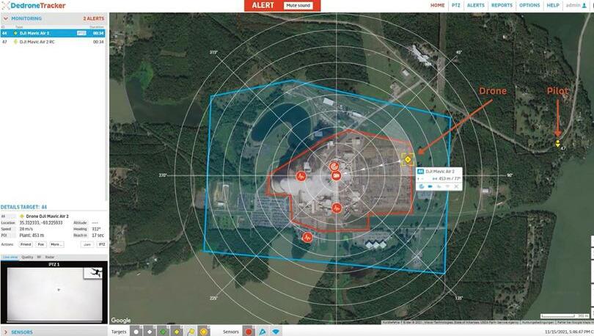Click the 'Plant: 853 m' POI value

coord(32,235)
